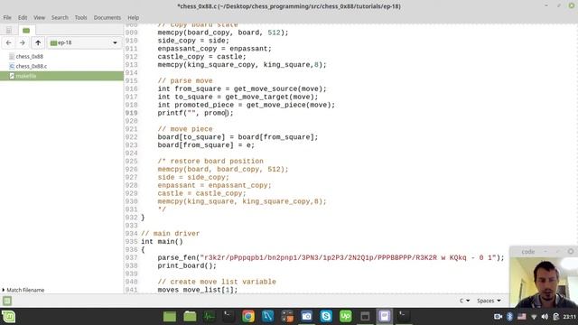Go forward in the file browser panel
Screen dimensions: 578x325
[x=23, y=42]
